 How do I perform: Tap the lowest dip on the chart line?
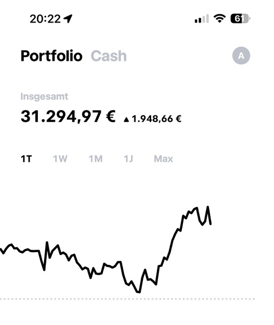click(x=138, y=292)
